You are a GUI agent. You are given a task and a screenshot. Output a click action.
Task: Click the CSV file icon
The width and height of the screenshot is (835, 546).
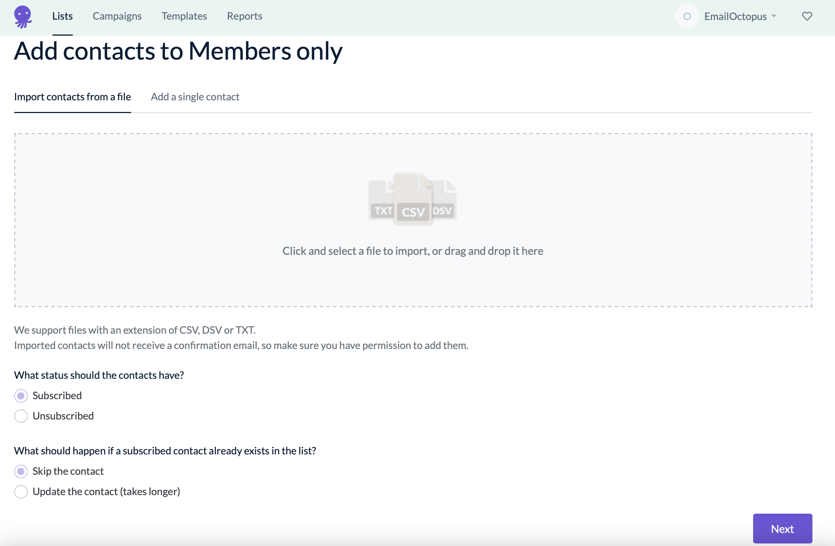(x=413, y=199)
